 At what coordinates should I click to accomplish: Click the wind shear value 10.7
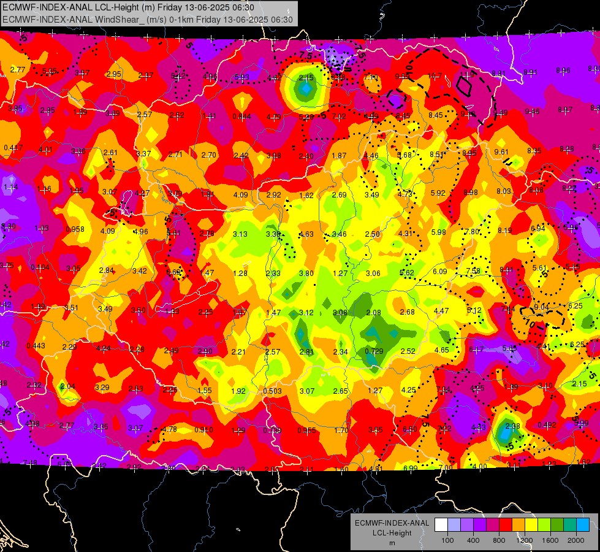coord(435,76)
